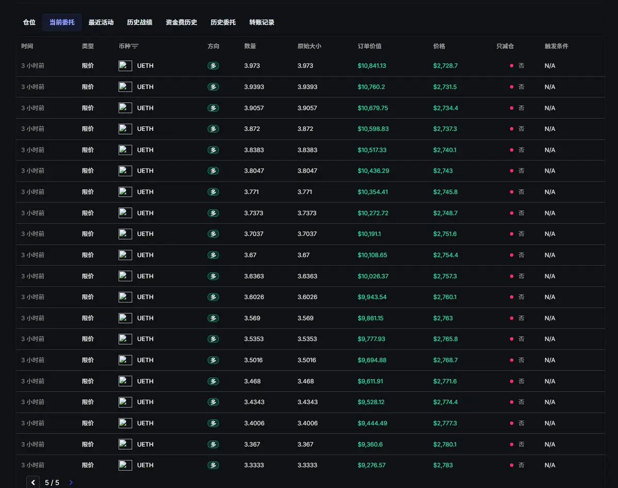Viewport: 618px width, 488px height.
Task: Sort orders by the 时间 column header
Action: click(x=27, y=46)
